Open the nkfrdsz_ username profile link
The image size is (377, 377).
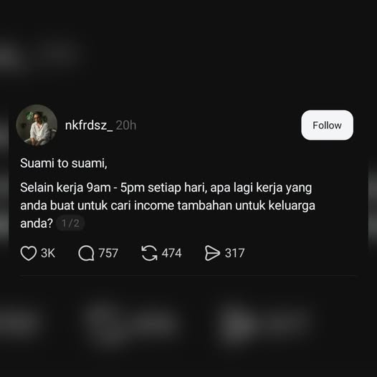pyautogui.click(x=89, y=125)
